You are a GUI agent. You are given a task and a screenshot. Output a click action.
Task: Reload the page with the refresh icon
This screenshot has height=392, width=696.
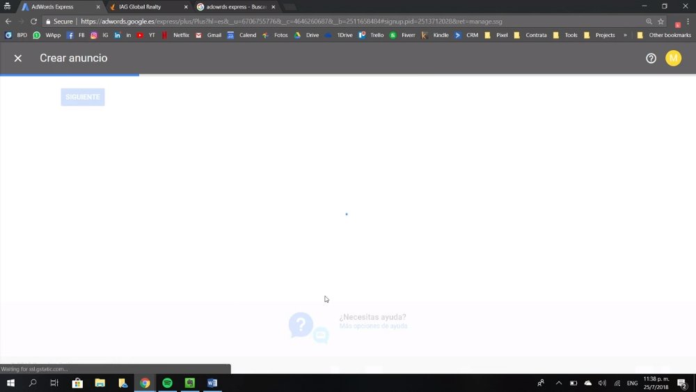(33, 22)
